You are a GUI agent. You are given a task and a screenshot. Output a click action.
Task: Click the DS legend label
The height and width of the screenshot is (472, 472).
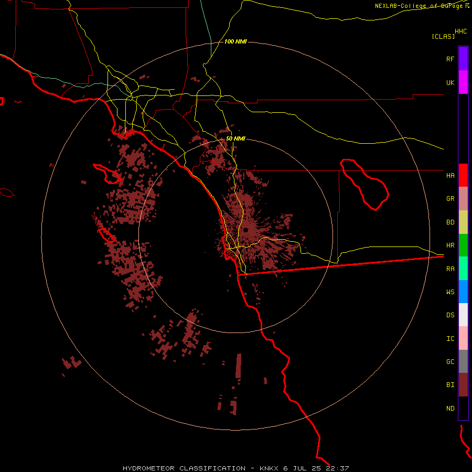pyautogui.click(x=450, y=315)
